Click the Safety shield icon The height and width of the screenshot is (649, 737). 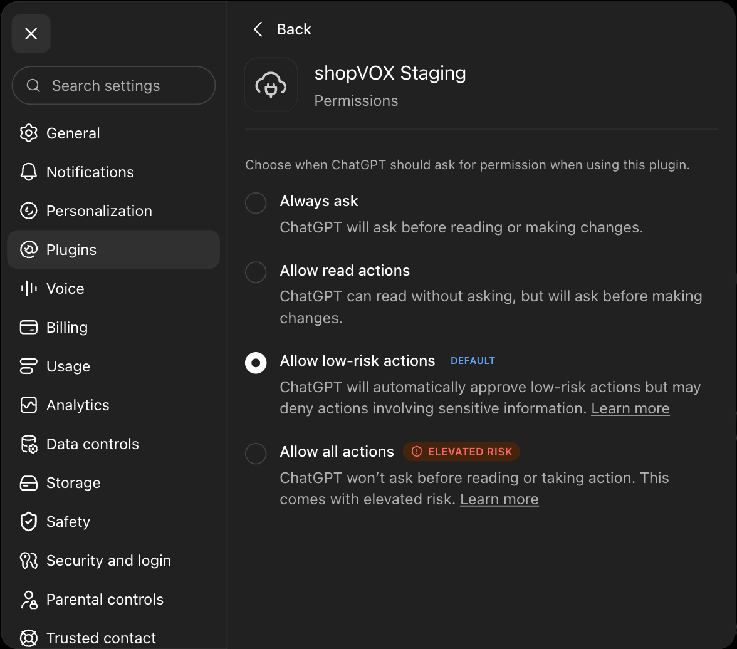[29, 522]
